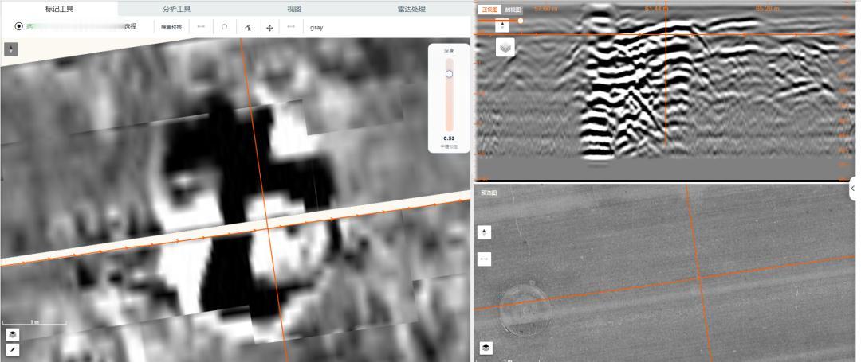Click the north compass button on the map view

click(11, 49)
